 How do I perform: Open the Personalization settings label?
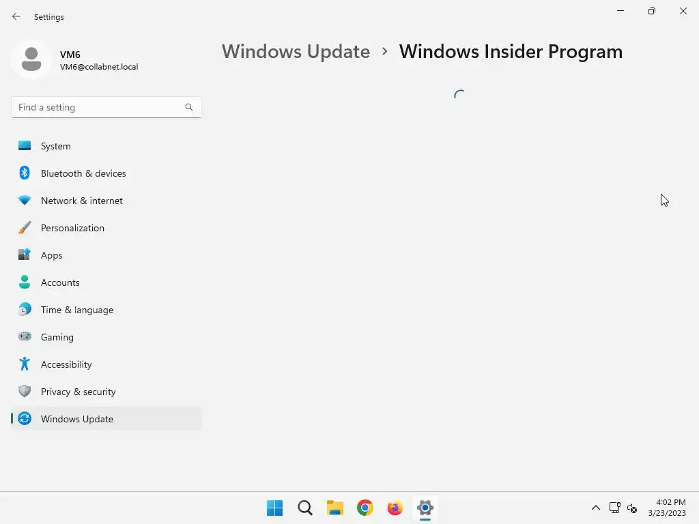[72, 228]
